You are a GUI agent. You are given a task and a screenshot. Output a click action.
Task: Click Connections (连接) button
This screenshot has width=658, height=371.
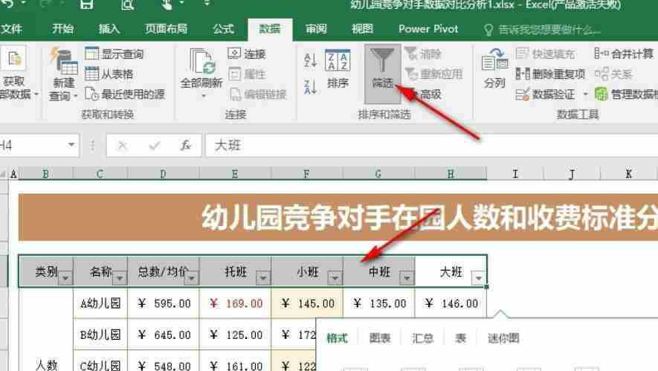tap(247, 54)
